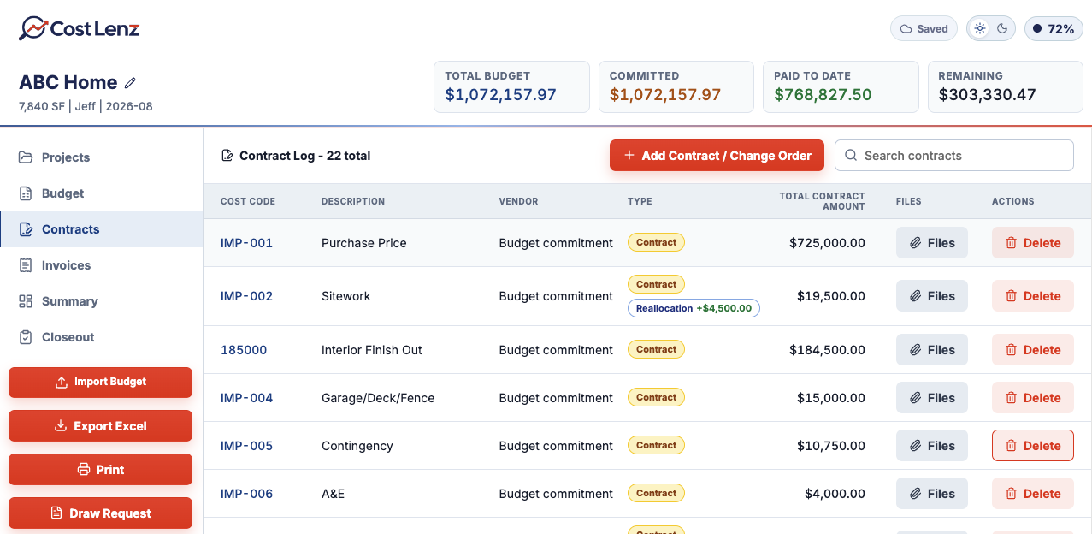Open Files for IMP-002 Sitework
This screenshot has width=1092, height=534.
pyautogui.click(x=932, y=296)
